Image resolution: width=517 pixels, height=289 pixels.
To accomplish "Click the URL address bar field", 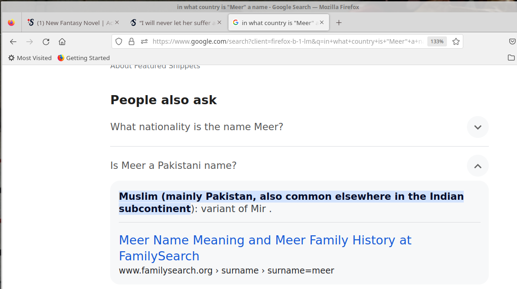I will [287, 41].
